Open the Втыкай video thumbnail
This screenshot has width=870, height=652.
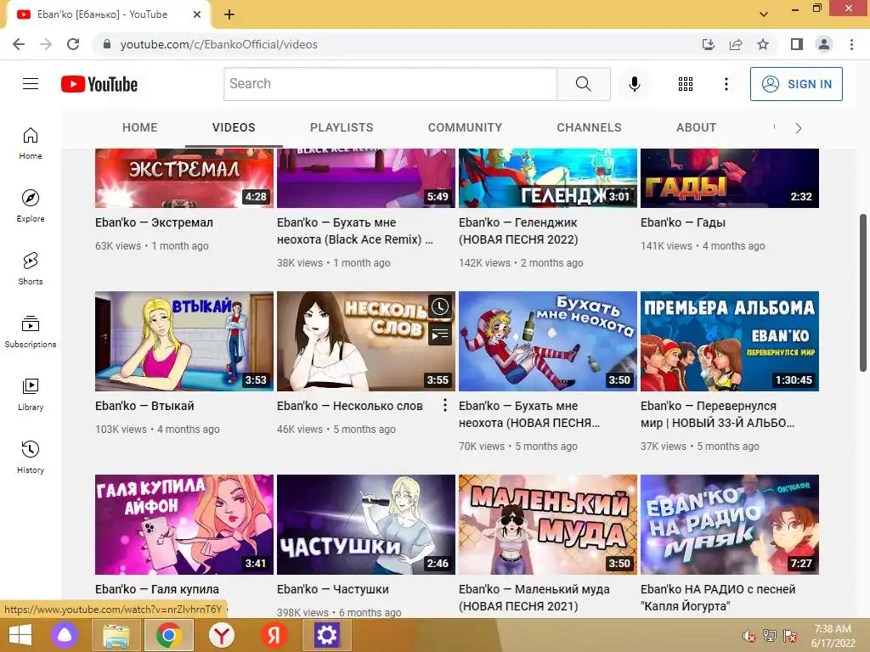pos(184,341)
